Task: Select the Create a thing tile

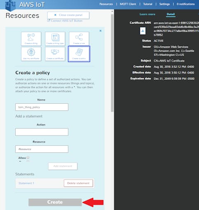Action: [31, 39]
